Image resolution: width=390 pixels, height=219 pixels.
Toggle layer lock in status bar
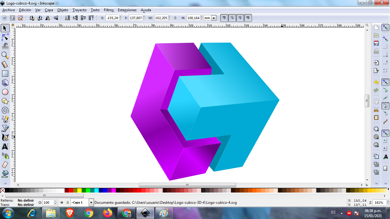pos(67,203)
